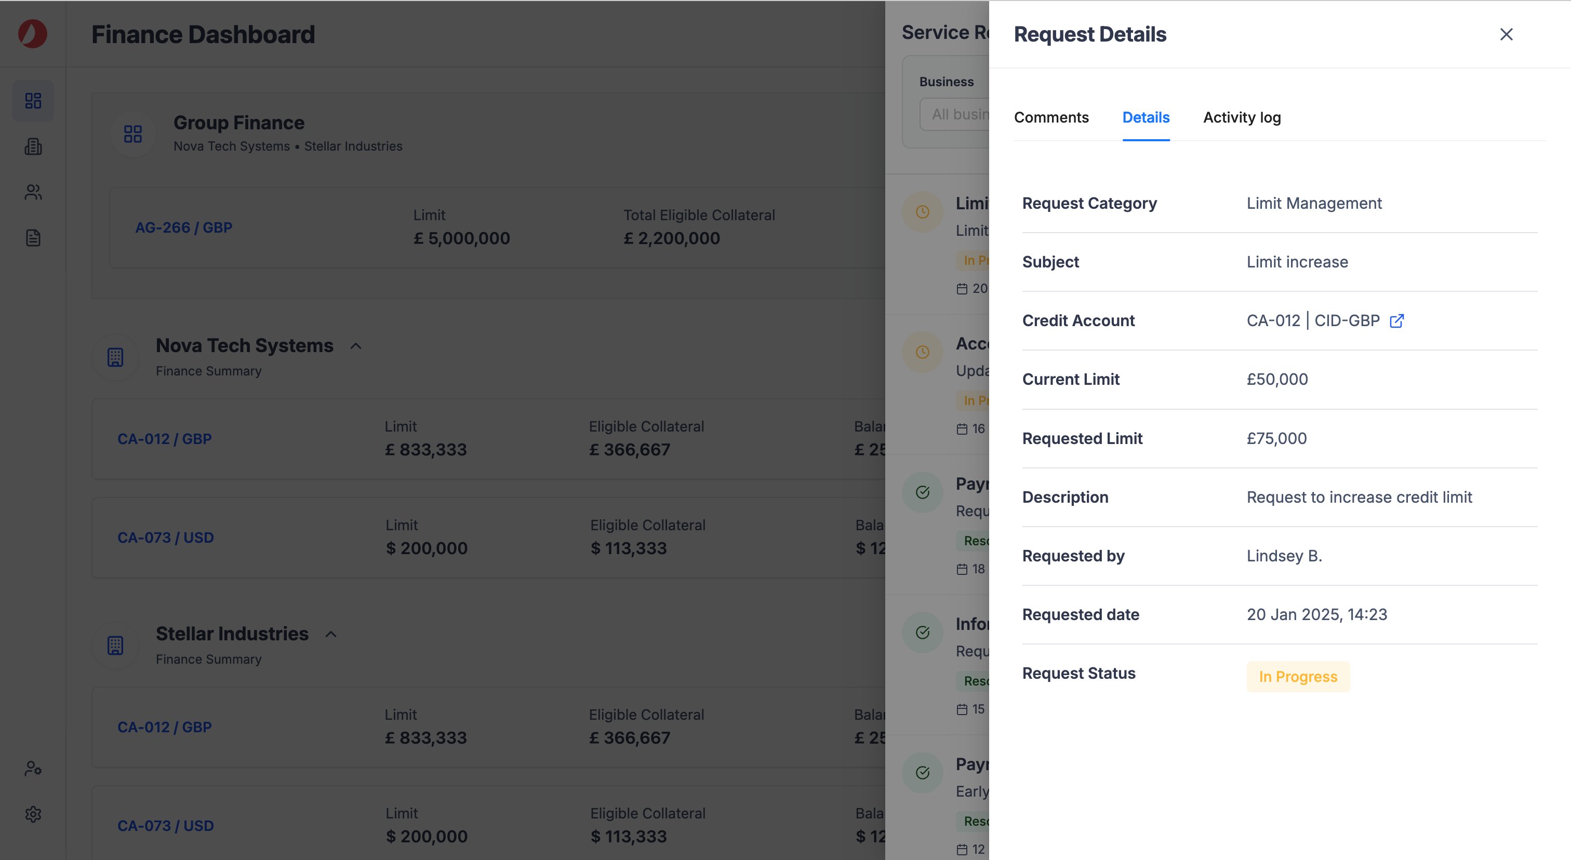Viewport: 1571px width, 860px height.
Task: Click the Group Finance heading
Action: (x=239, y=123)
